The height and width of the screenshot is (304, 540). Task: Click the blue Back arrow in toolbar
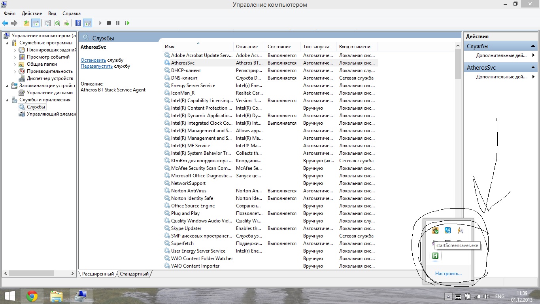[5, 23]
